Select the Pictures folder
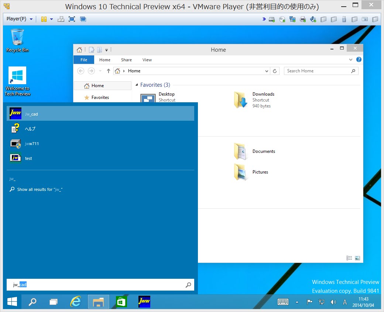This screenshot has height=312, width=384. pos(251,172)
